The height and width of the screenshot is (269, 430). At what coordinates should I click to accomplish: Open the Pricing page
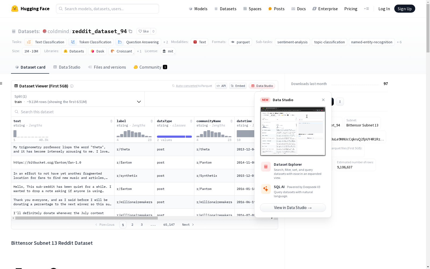(x=351, y=9)
